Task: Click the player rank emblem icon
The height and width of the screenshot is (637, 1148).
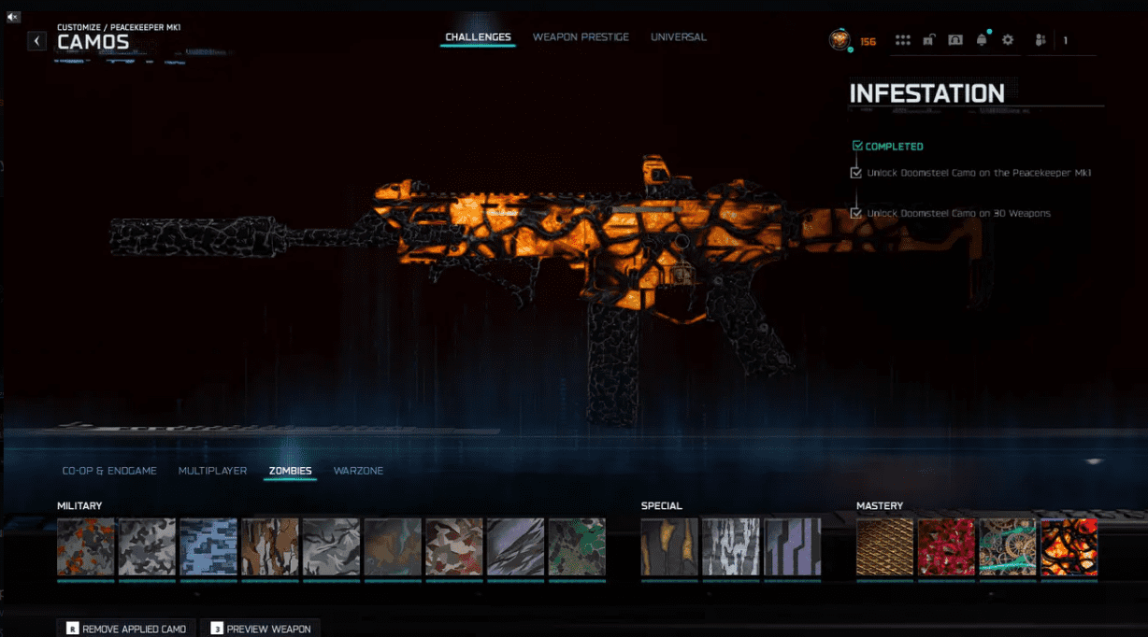Action: point(839,40)
